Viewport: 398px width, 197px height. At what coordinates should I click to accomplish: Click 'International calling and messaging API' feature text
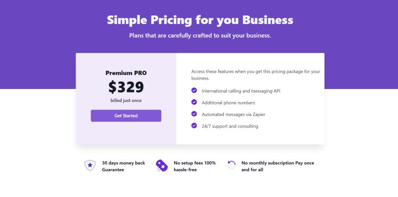[241, 91]
